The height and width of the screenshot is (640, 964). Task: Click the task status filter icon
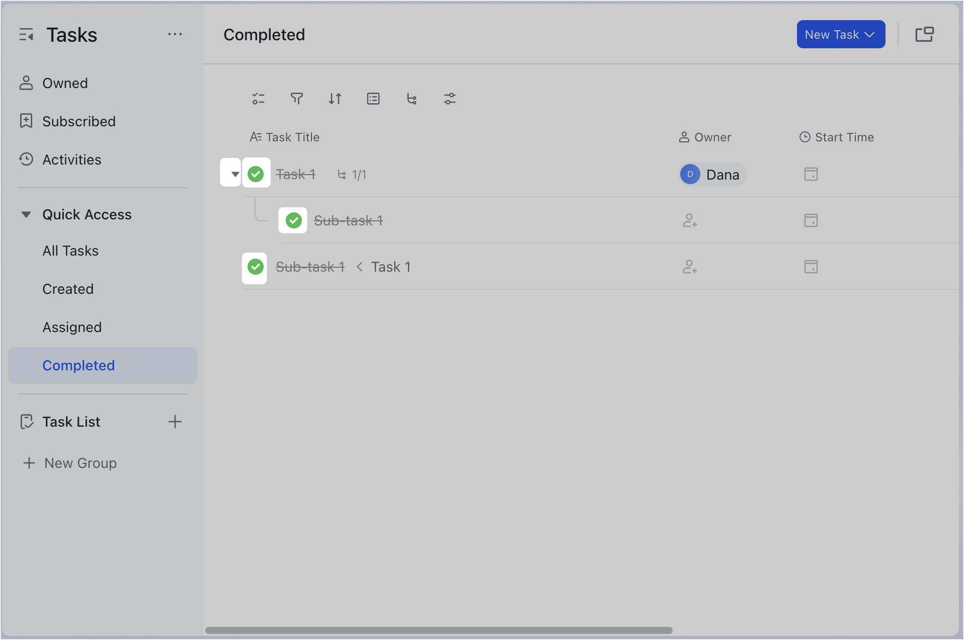click(259, 99)
